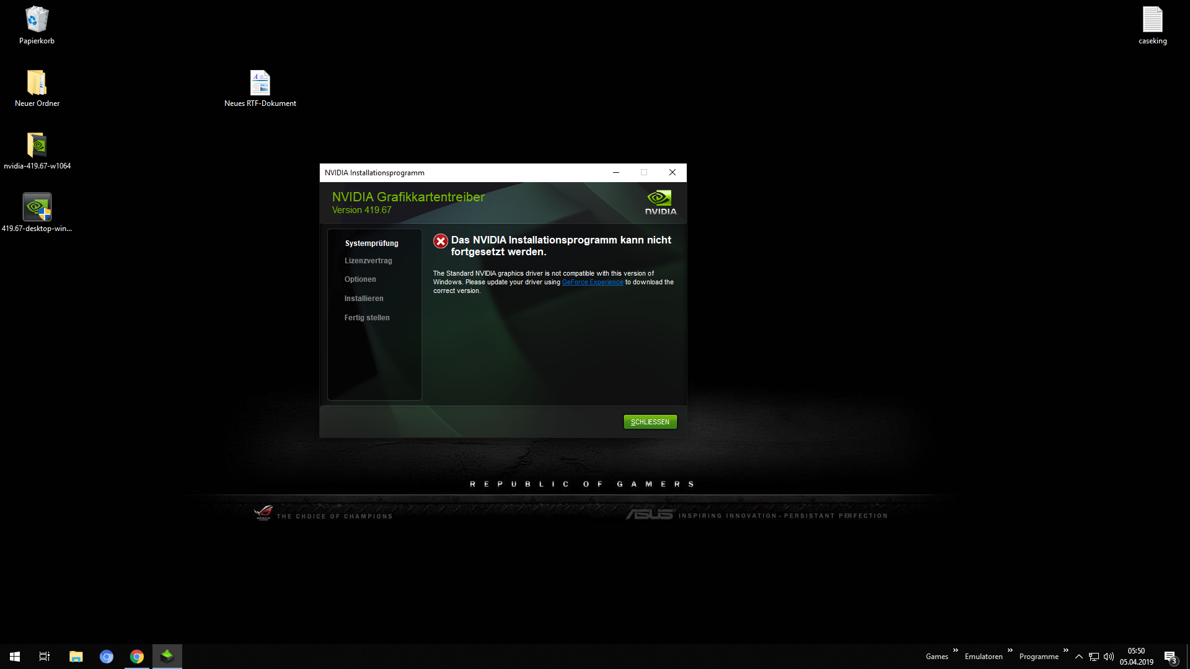Viewport: 1190px width, 669px height.
Task: Click the Windows Start button
Action: click(x=15, y=657)
